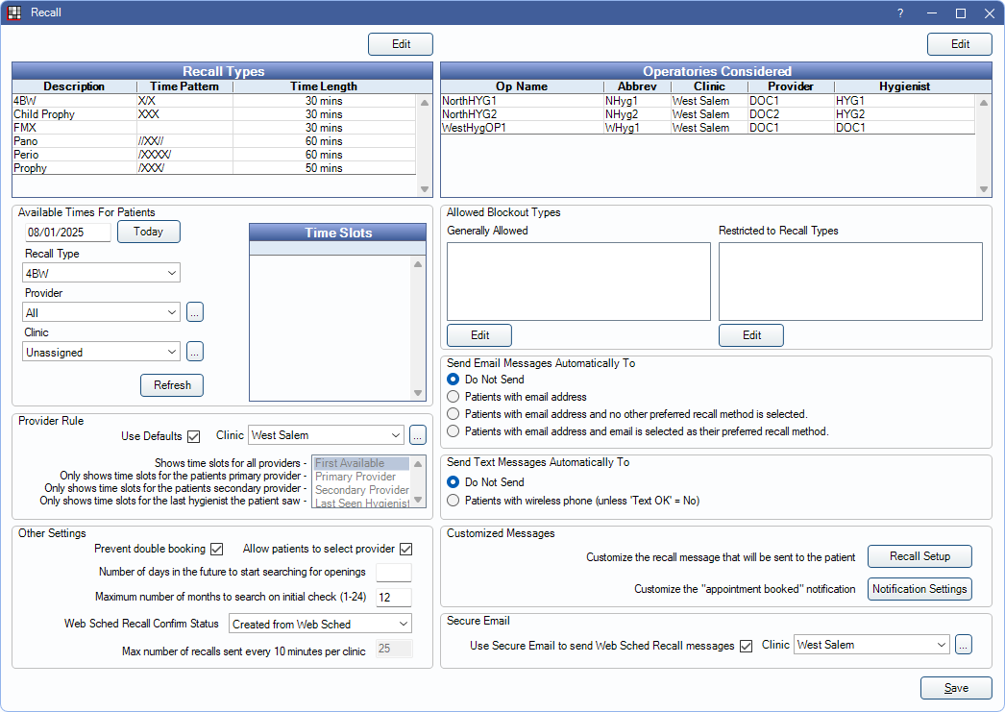Open provider picker ellipsis button
1005x712 pixels.
point(195,312)
